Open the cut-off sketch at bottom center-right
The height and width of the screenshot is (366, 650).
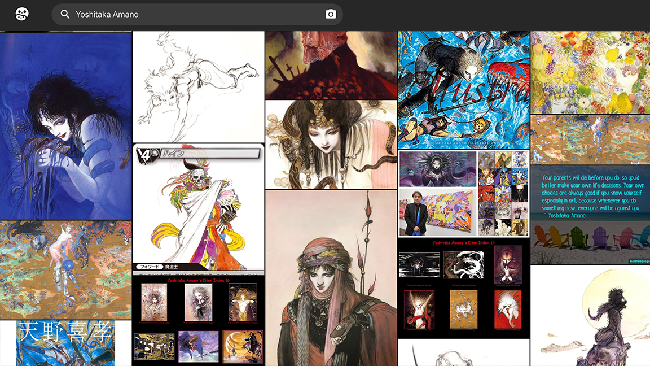tap(463, 352)
